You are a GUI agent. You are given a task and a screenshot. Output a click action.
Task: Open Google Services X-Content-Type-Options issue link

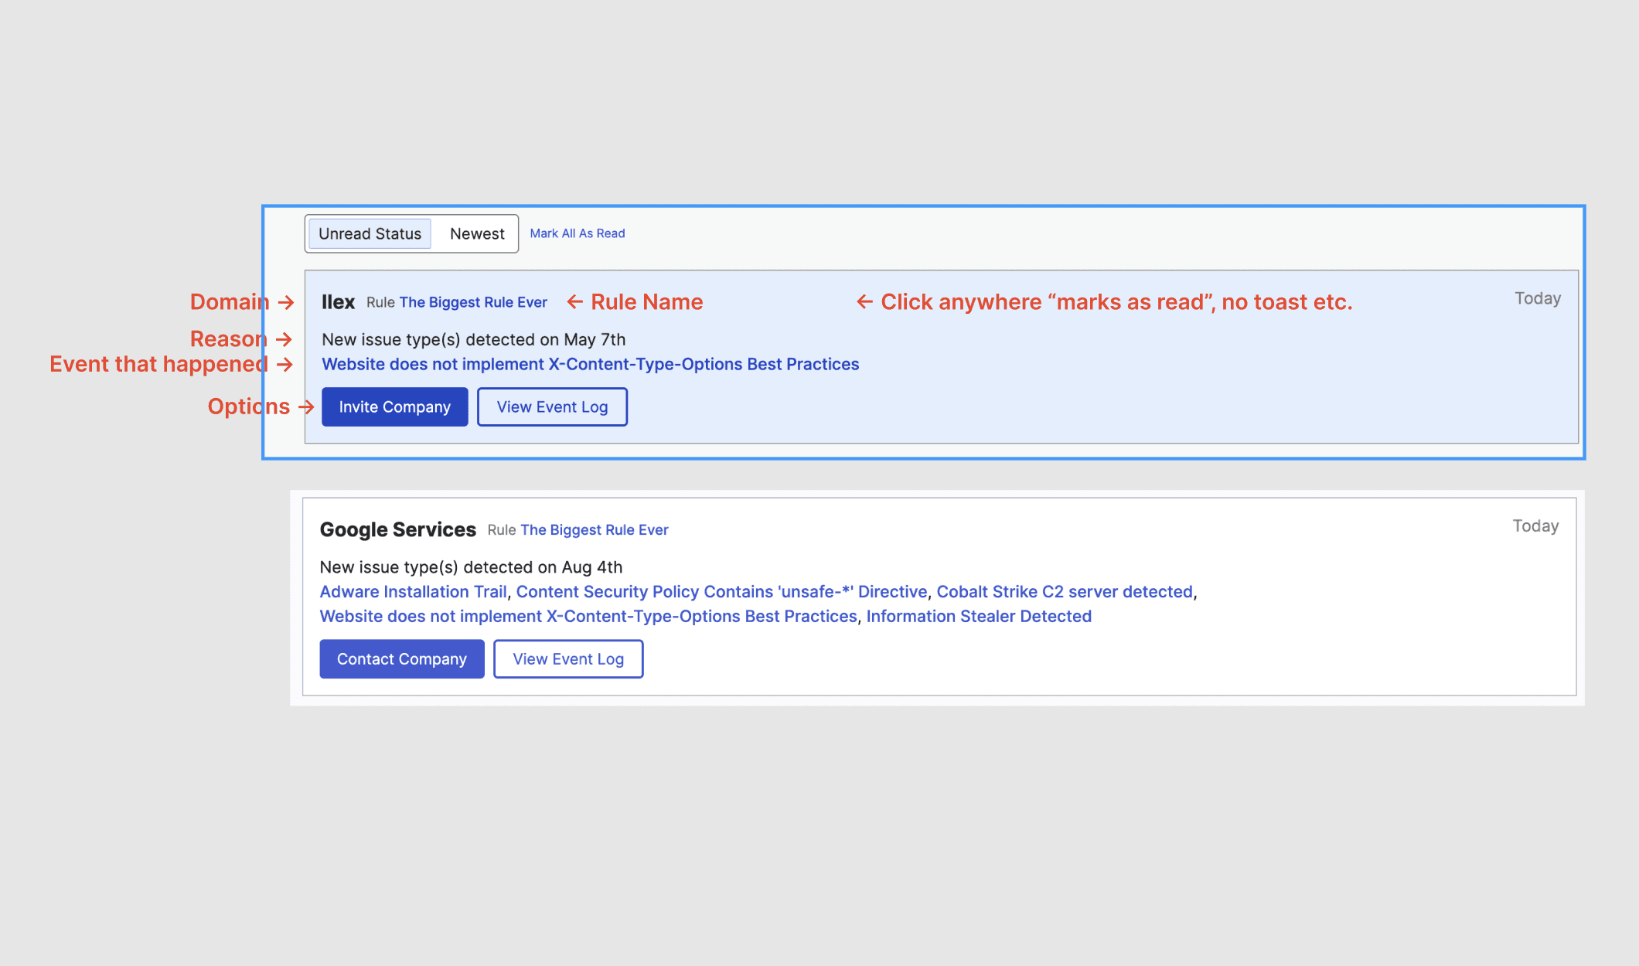coord(588,617)
